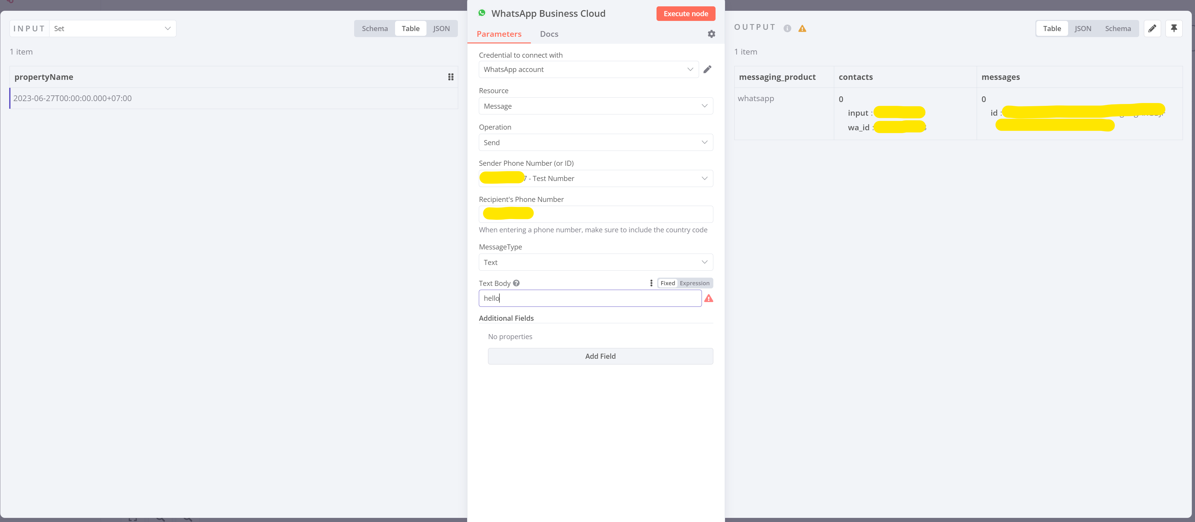Switch Text Body to Expression mode
Screen dimensions: 1195x522
[695, 283]
